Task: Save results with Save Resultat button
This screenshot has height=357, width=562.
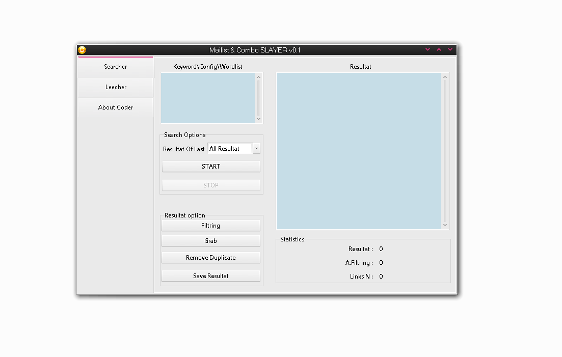Action: [210, 276]
